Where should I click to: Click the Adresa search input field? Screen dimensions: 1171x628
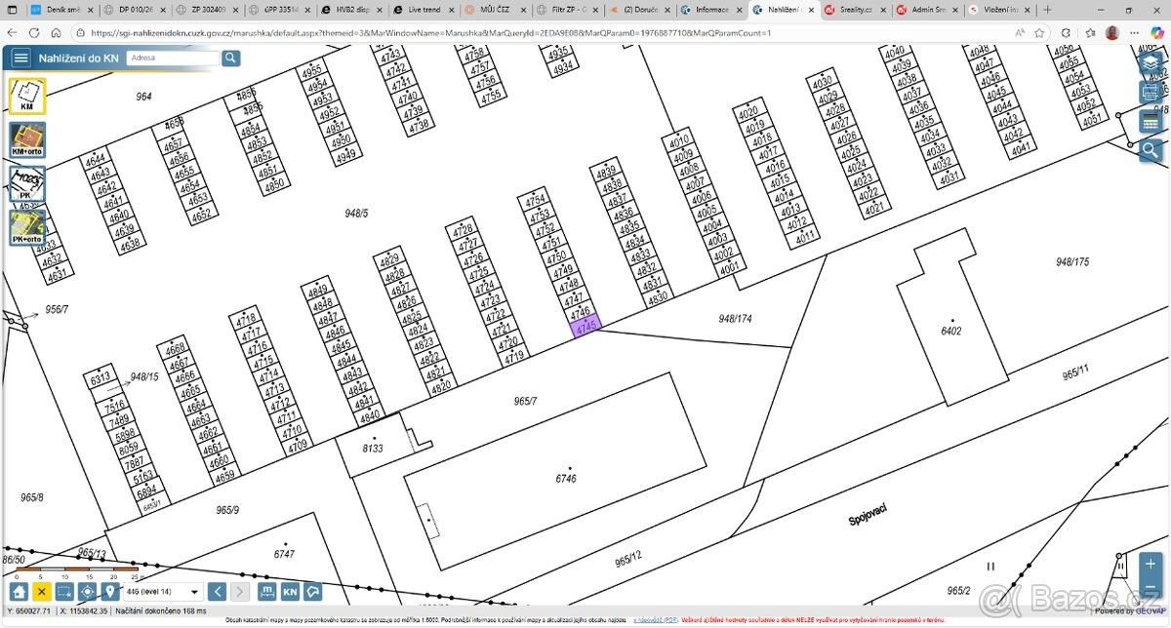(173, 59)
